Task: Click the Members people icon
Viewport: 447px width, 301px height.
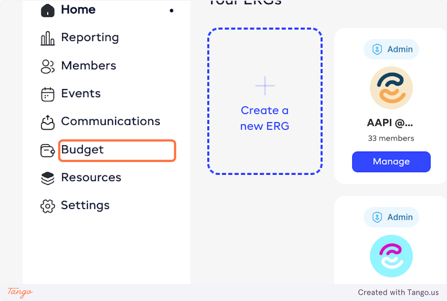Action: pyautogui.click(x=47, y=66)
